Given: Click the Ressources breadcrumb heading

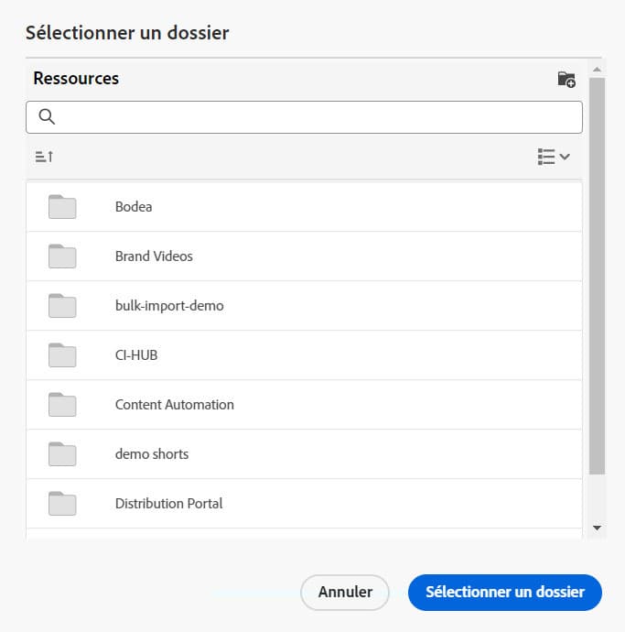Looking at the screenshot, I should point(76,79).
